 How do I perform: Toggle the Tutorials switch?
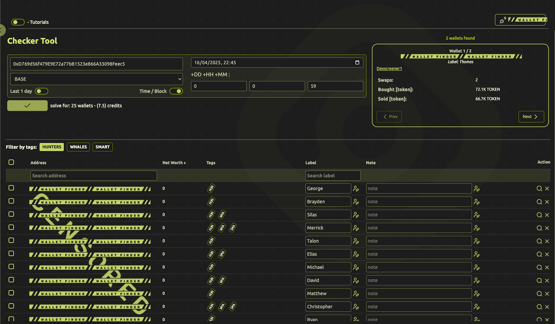pos(18,22)
